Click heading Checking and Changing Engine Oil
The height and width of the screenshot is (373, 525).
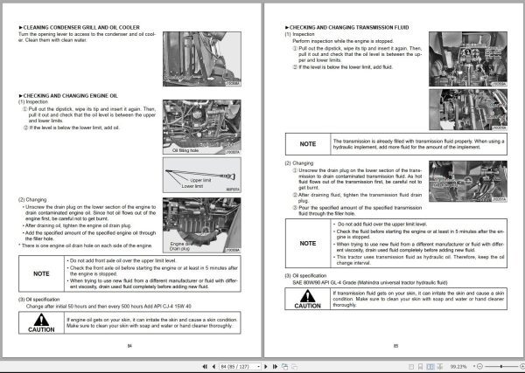tap(68, 96)
